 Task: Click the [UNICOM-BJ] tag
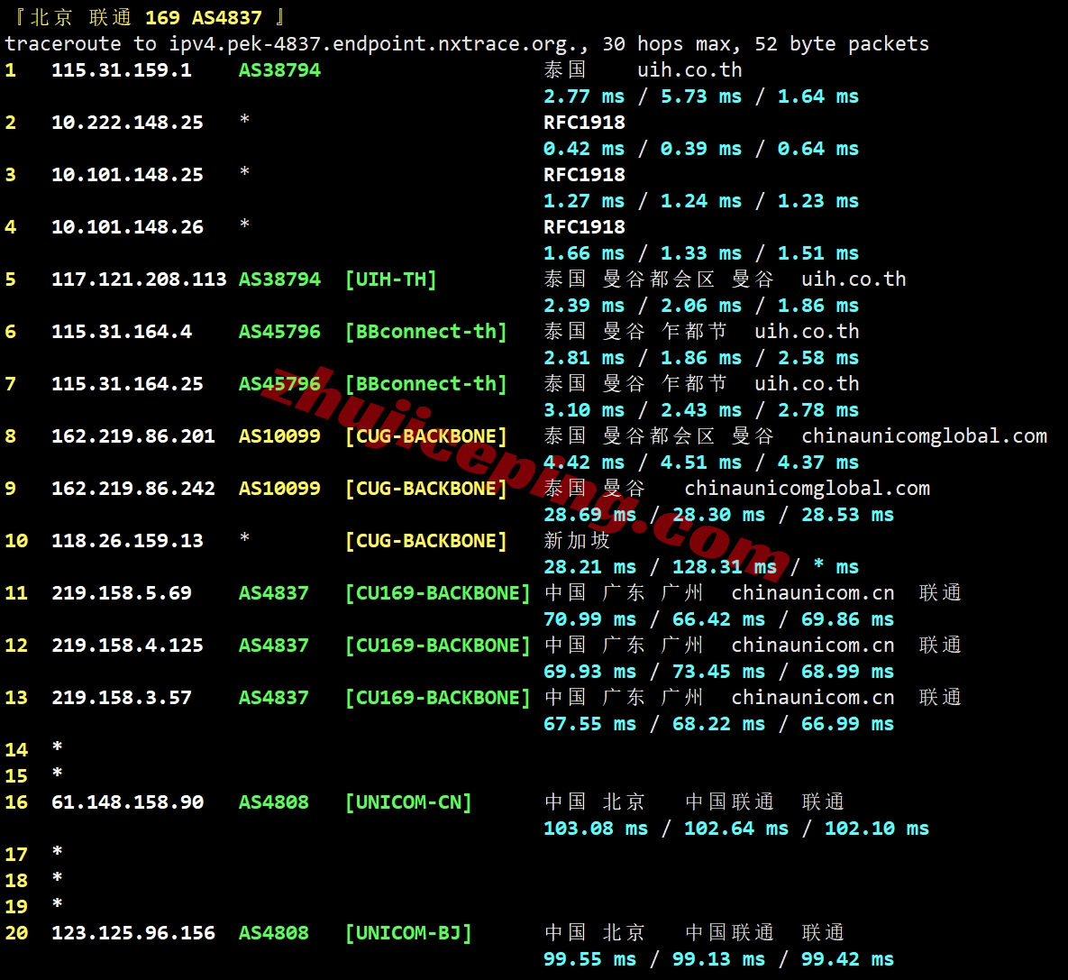[408, 933]
